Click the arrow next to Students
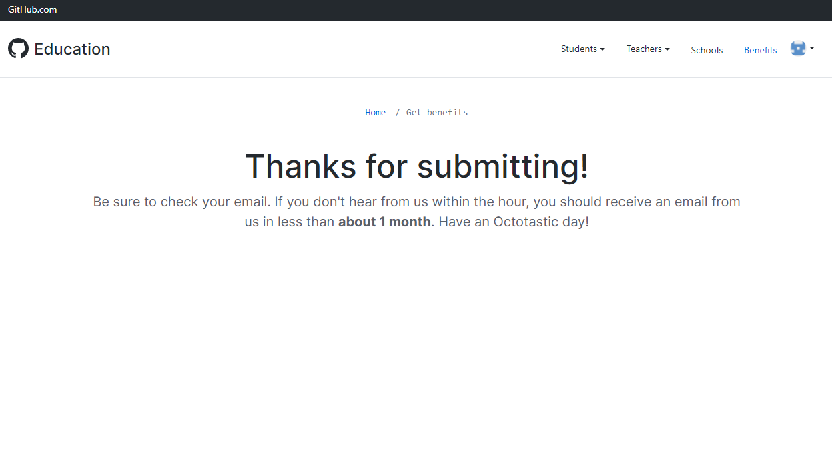The height and width of the screenshot is (466, 832). 602,49
